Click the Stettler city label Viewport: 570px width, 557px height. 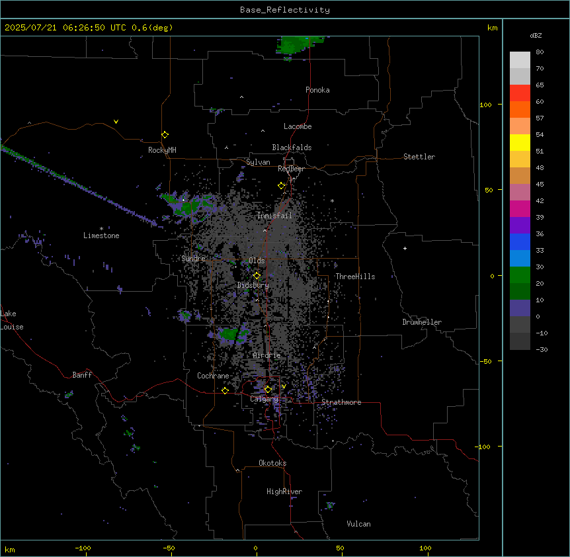[x=419, y=157]
